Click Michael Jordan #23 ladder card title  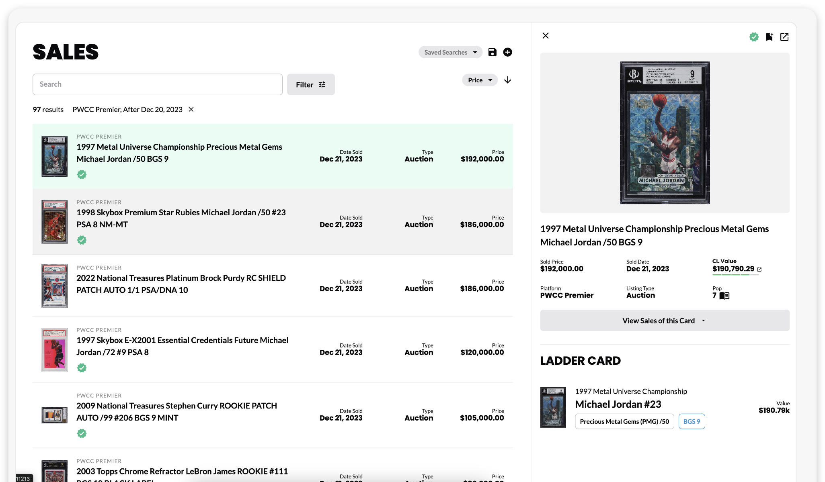pyautogui.click(x=618, y=404)
